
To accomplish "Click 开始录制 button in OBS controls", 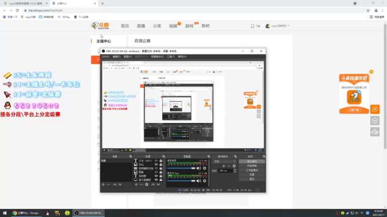I will tap(252, 166).
